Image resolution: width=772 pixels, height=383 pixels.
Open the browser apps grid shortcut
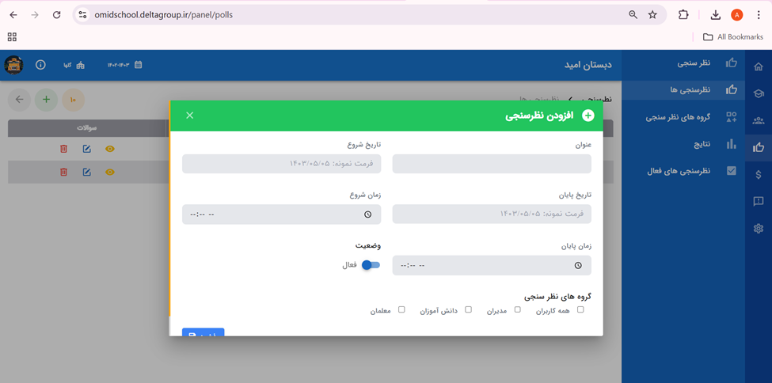tap(13, 36)
